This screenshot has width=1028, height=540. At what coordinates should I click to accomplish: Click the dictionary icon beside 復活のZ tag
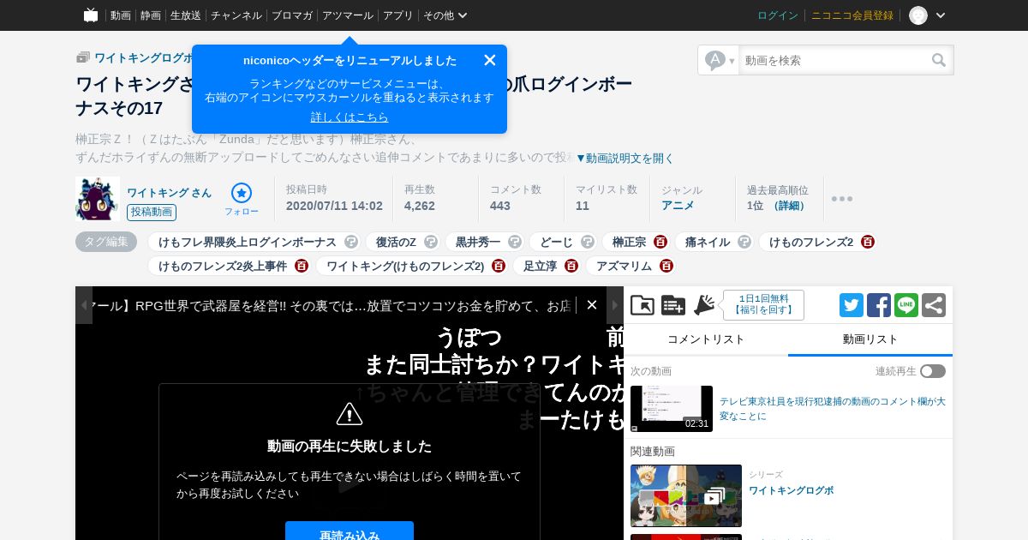pyautogui.click(x=431, y=243)
